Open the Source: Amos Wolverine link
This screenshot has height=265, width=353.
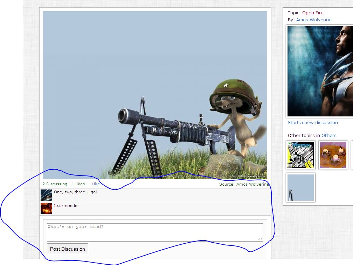(x=244, y=184)
